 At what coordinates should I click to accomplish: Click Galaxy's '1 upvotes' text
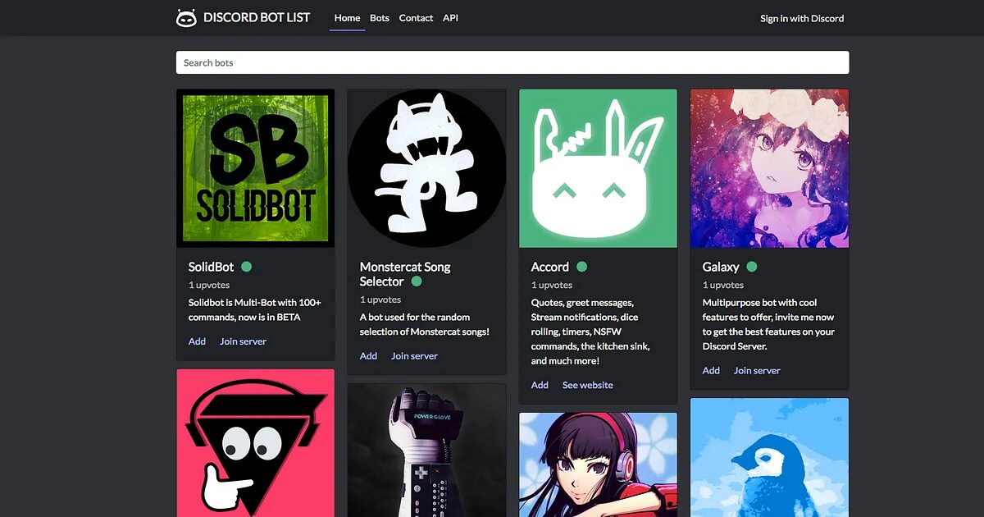(723, 286)
